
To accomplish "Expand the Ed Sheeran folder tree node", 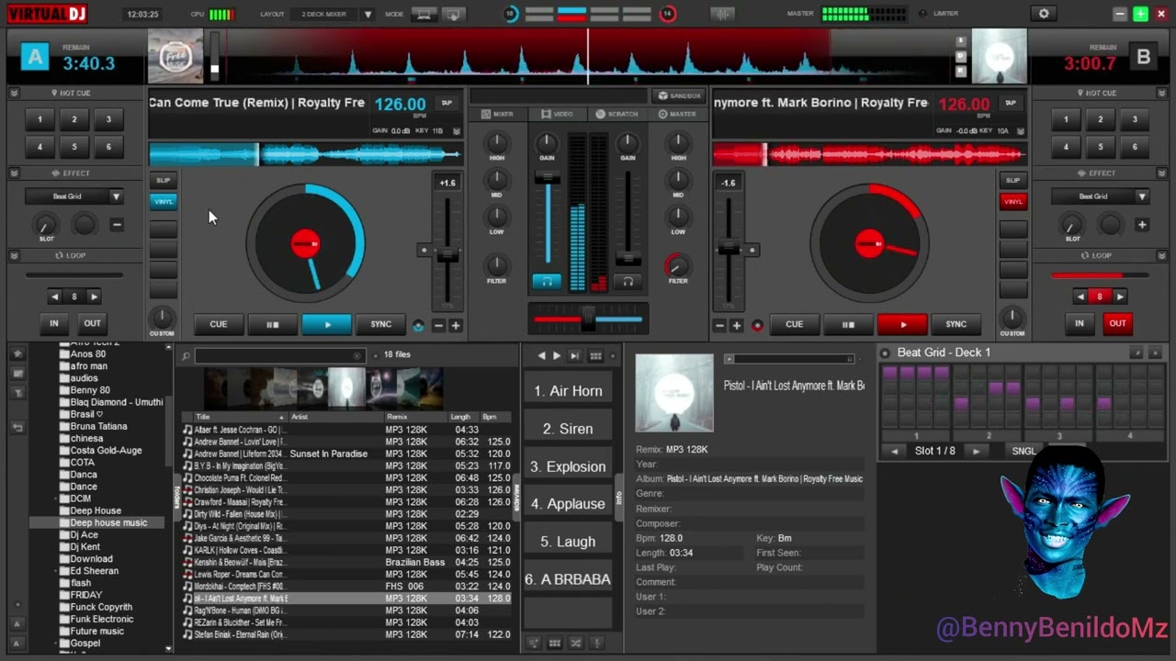I will (56, 571).
